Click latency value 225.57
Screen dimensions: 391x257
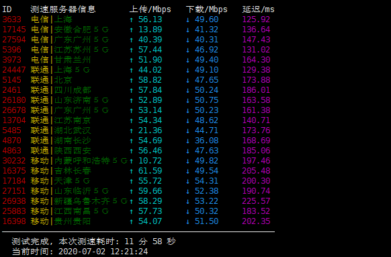(256, 201)
